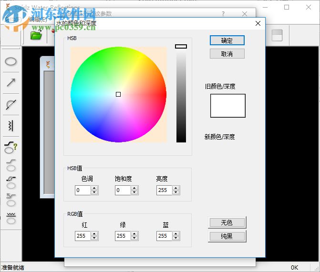The width and height of the screenshot is (320, 272).
Task: Click the 亮度 value field
Action: pyautogui.click(x=164, y=190)
